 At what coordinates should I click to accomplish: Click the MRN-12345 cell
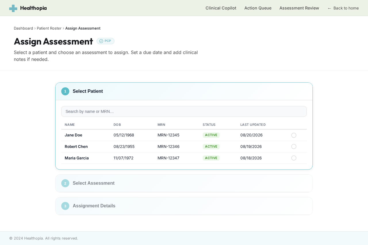tap(168, 135)
